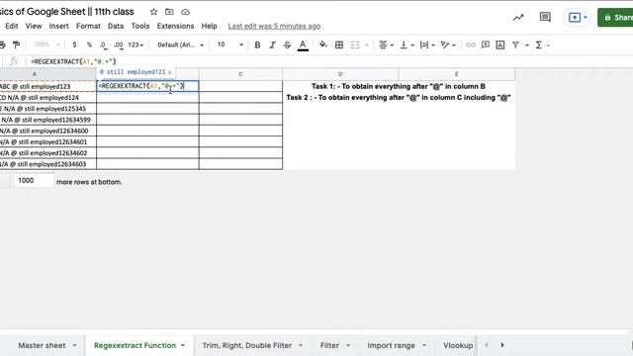Click the insert link icon
633x356 pixels.
coord(471,45)
